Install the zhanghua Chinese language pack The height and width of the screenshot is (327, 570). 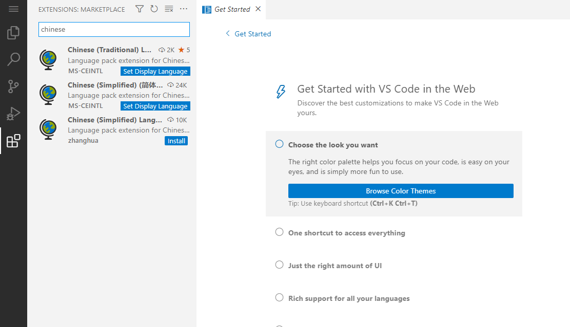[176, 141]
